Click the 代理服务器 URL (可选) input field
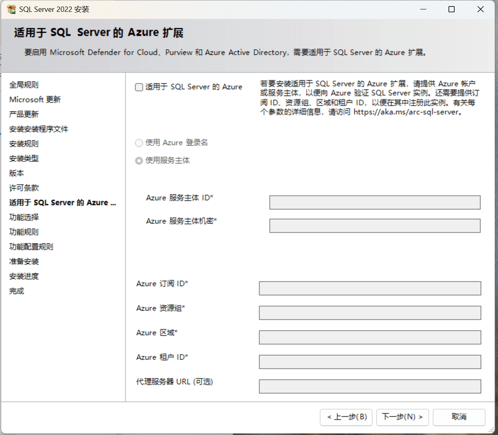 [x=370, y=386]
